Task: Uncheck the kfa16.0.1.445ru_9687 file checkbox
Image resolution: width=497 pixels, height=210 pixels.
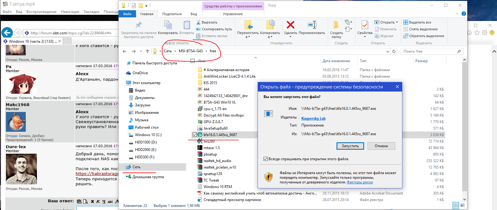Action: 195,135
